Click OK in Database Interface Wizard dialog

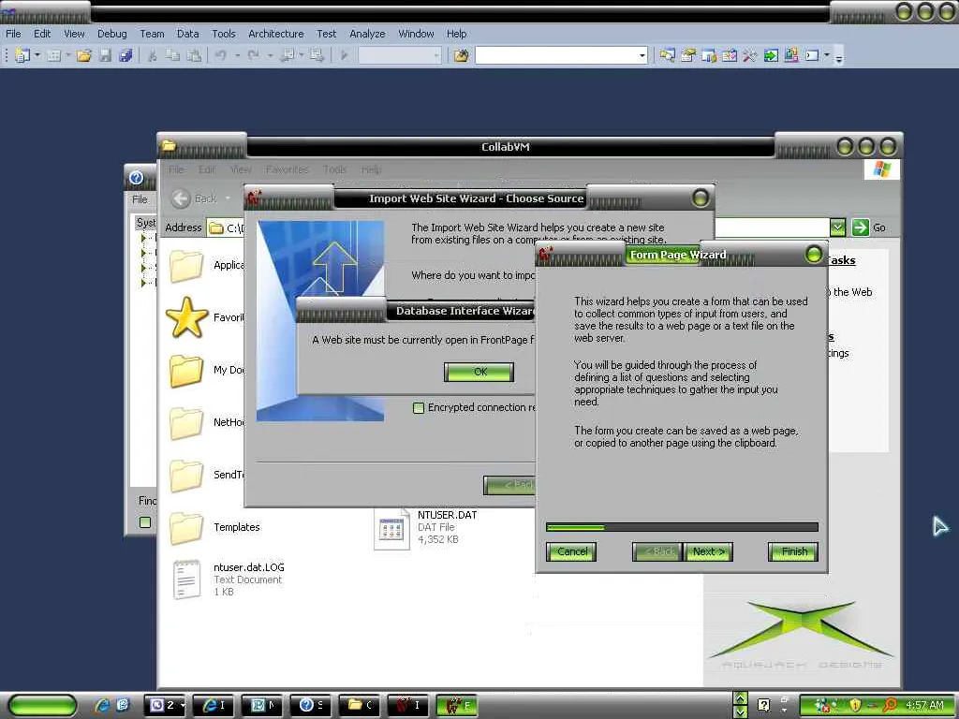[x=479, y=372]
